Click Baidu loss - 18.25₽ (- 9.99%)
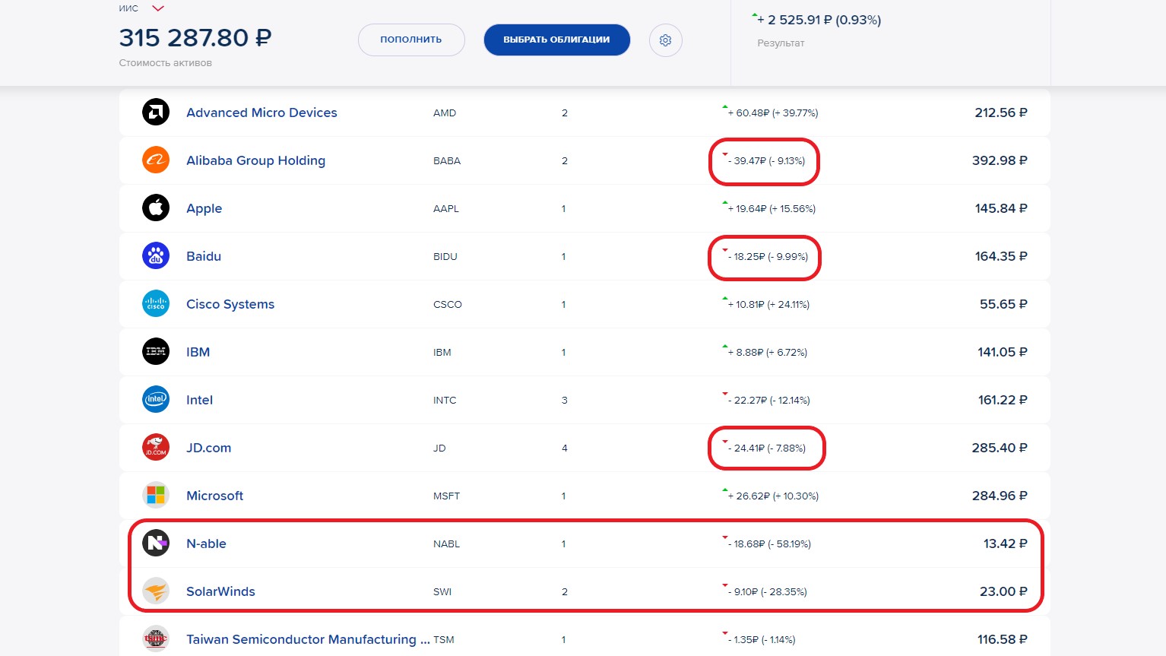 click(x=768, y=257)
